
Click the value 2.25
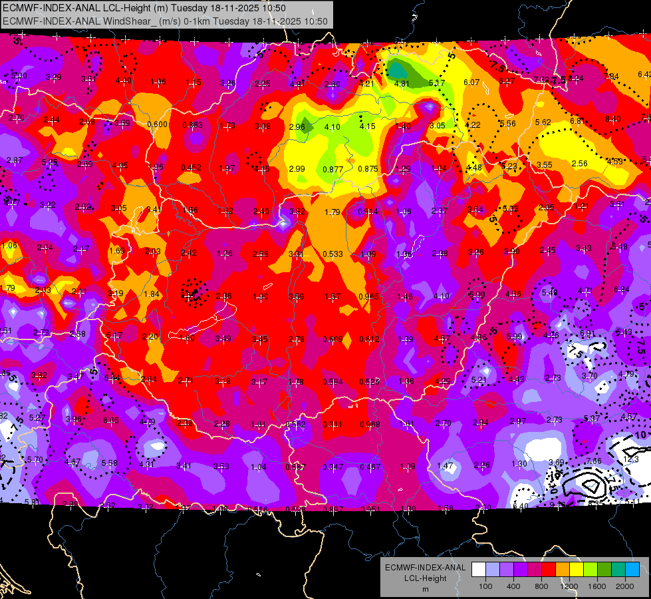point(263,84)
